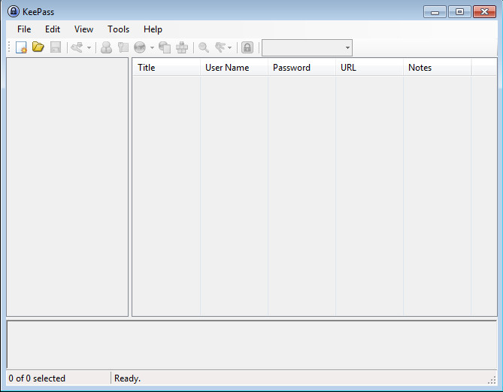Open the Tools menu
Viewport: 503px width, 392px height.
(x=118, y=29)
